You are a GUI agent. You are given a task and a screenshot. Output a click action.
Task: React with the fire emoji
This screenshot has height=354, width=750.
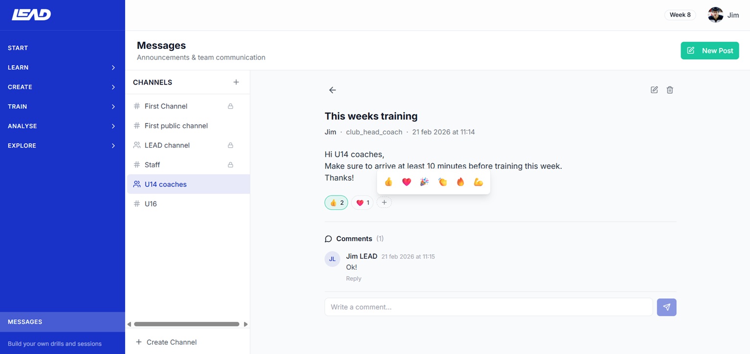coord(460,181)
